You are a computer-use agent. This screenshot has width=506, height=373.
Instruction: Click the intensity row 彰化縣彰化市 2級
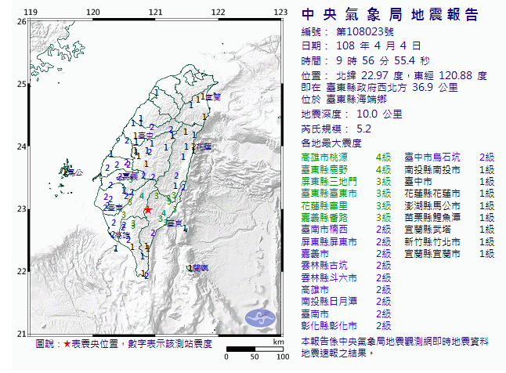click(346, 325)
